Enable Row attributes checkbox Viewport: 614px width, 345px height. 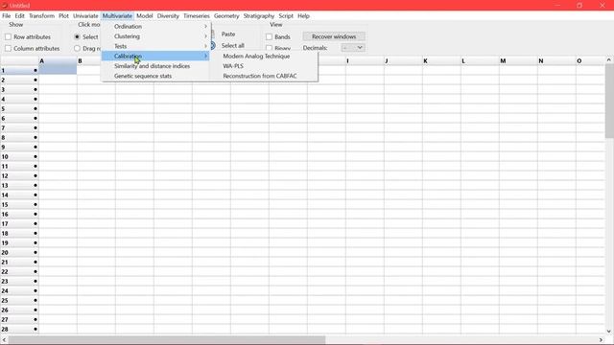click(x=9, y=36)
